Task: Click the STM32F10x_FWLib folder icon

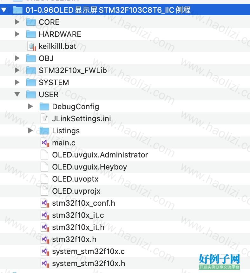Action: click(x=31, y=70)
